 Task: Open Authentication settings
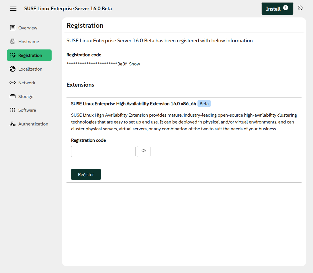(x=29, y=124)
